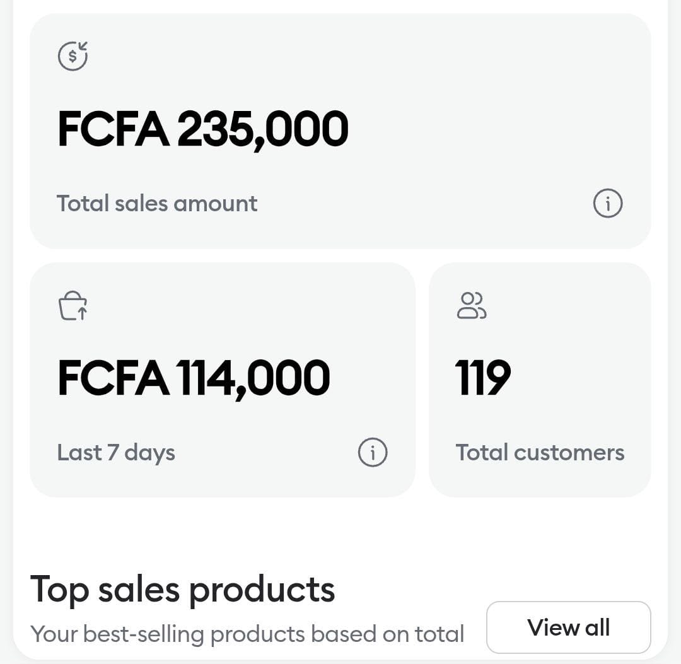Click the Last 7 days label
681x664 pixels.
click(x=116, y=453)
